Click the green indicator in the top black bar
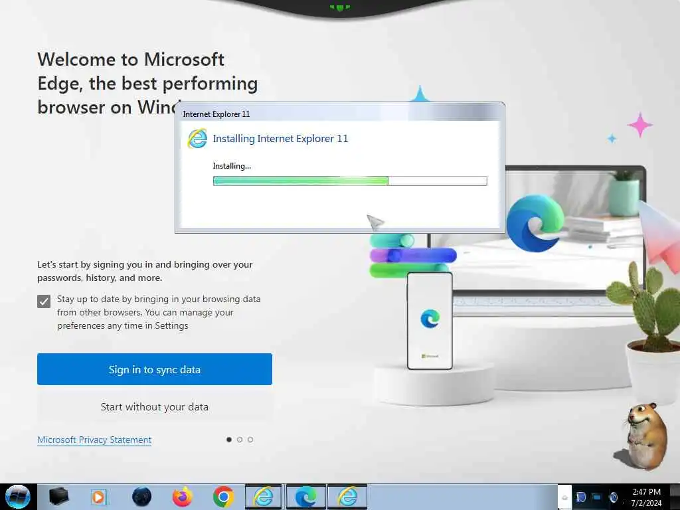680x510 pixels. pyautogui.click(x=339, y=7)
